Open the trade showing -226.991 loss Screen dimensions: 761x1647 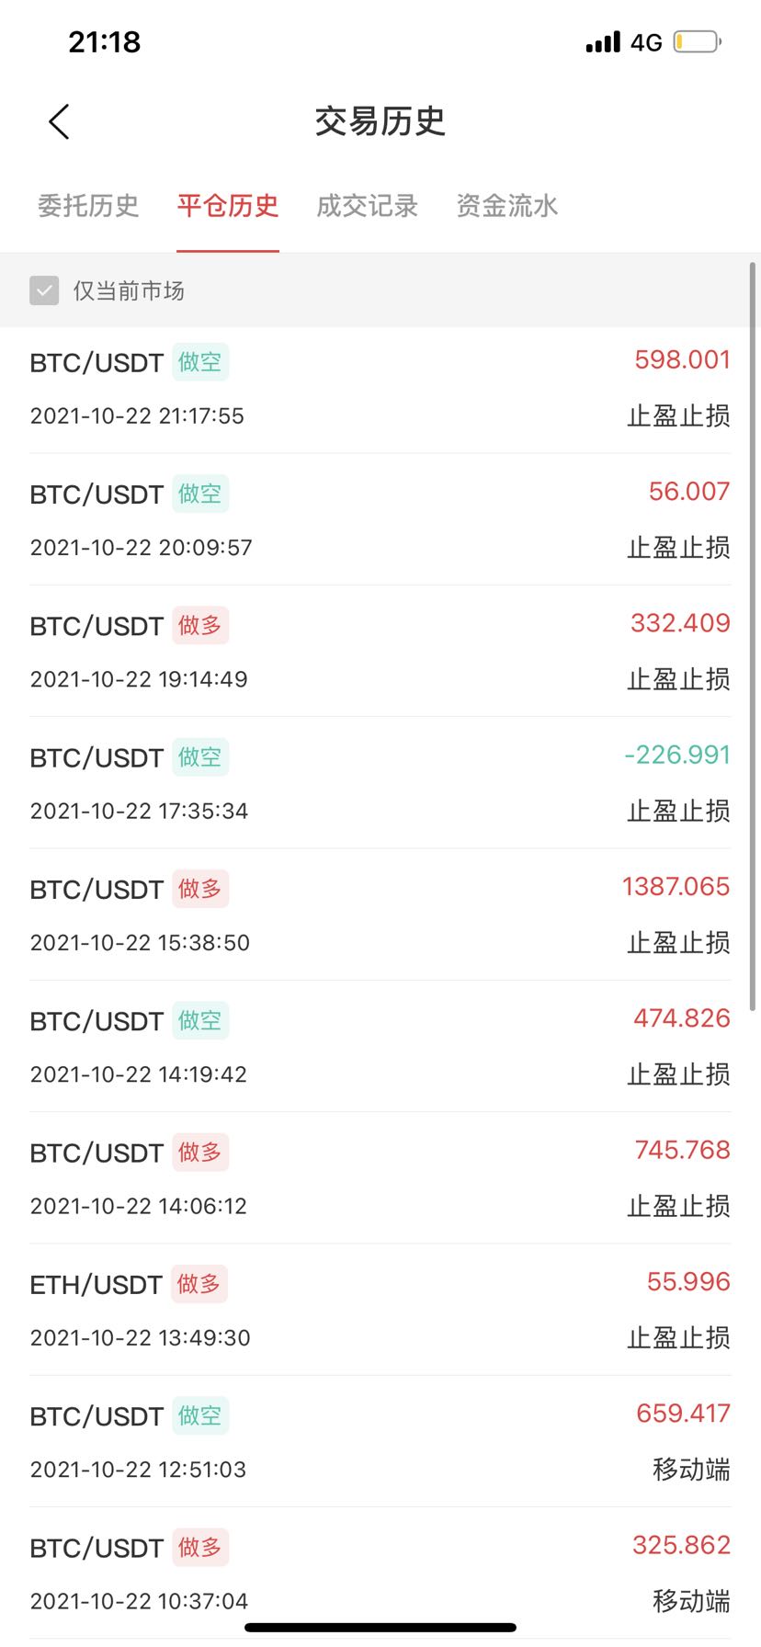(x=380, y=783)
